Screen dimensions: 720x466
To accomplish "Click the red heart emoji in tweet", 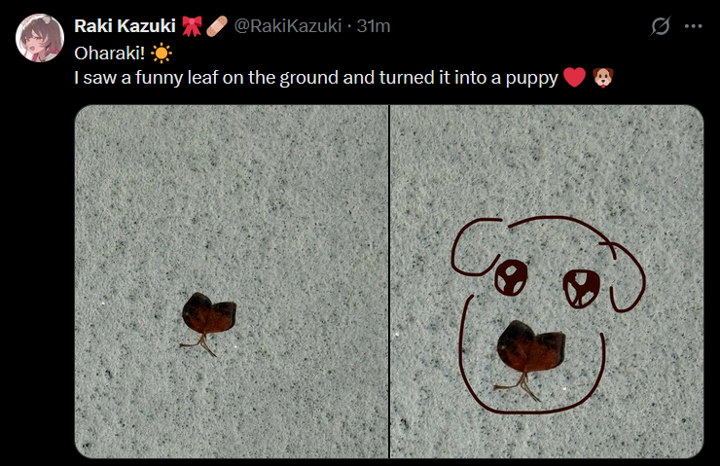I will 574,77.
